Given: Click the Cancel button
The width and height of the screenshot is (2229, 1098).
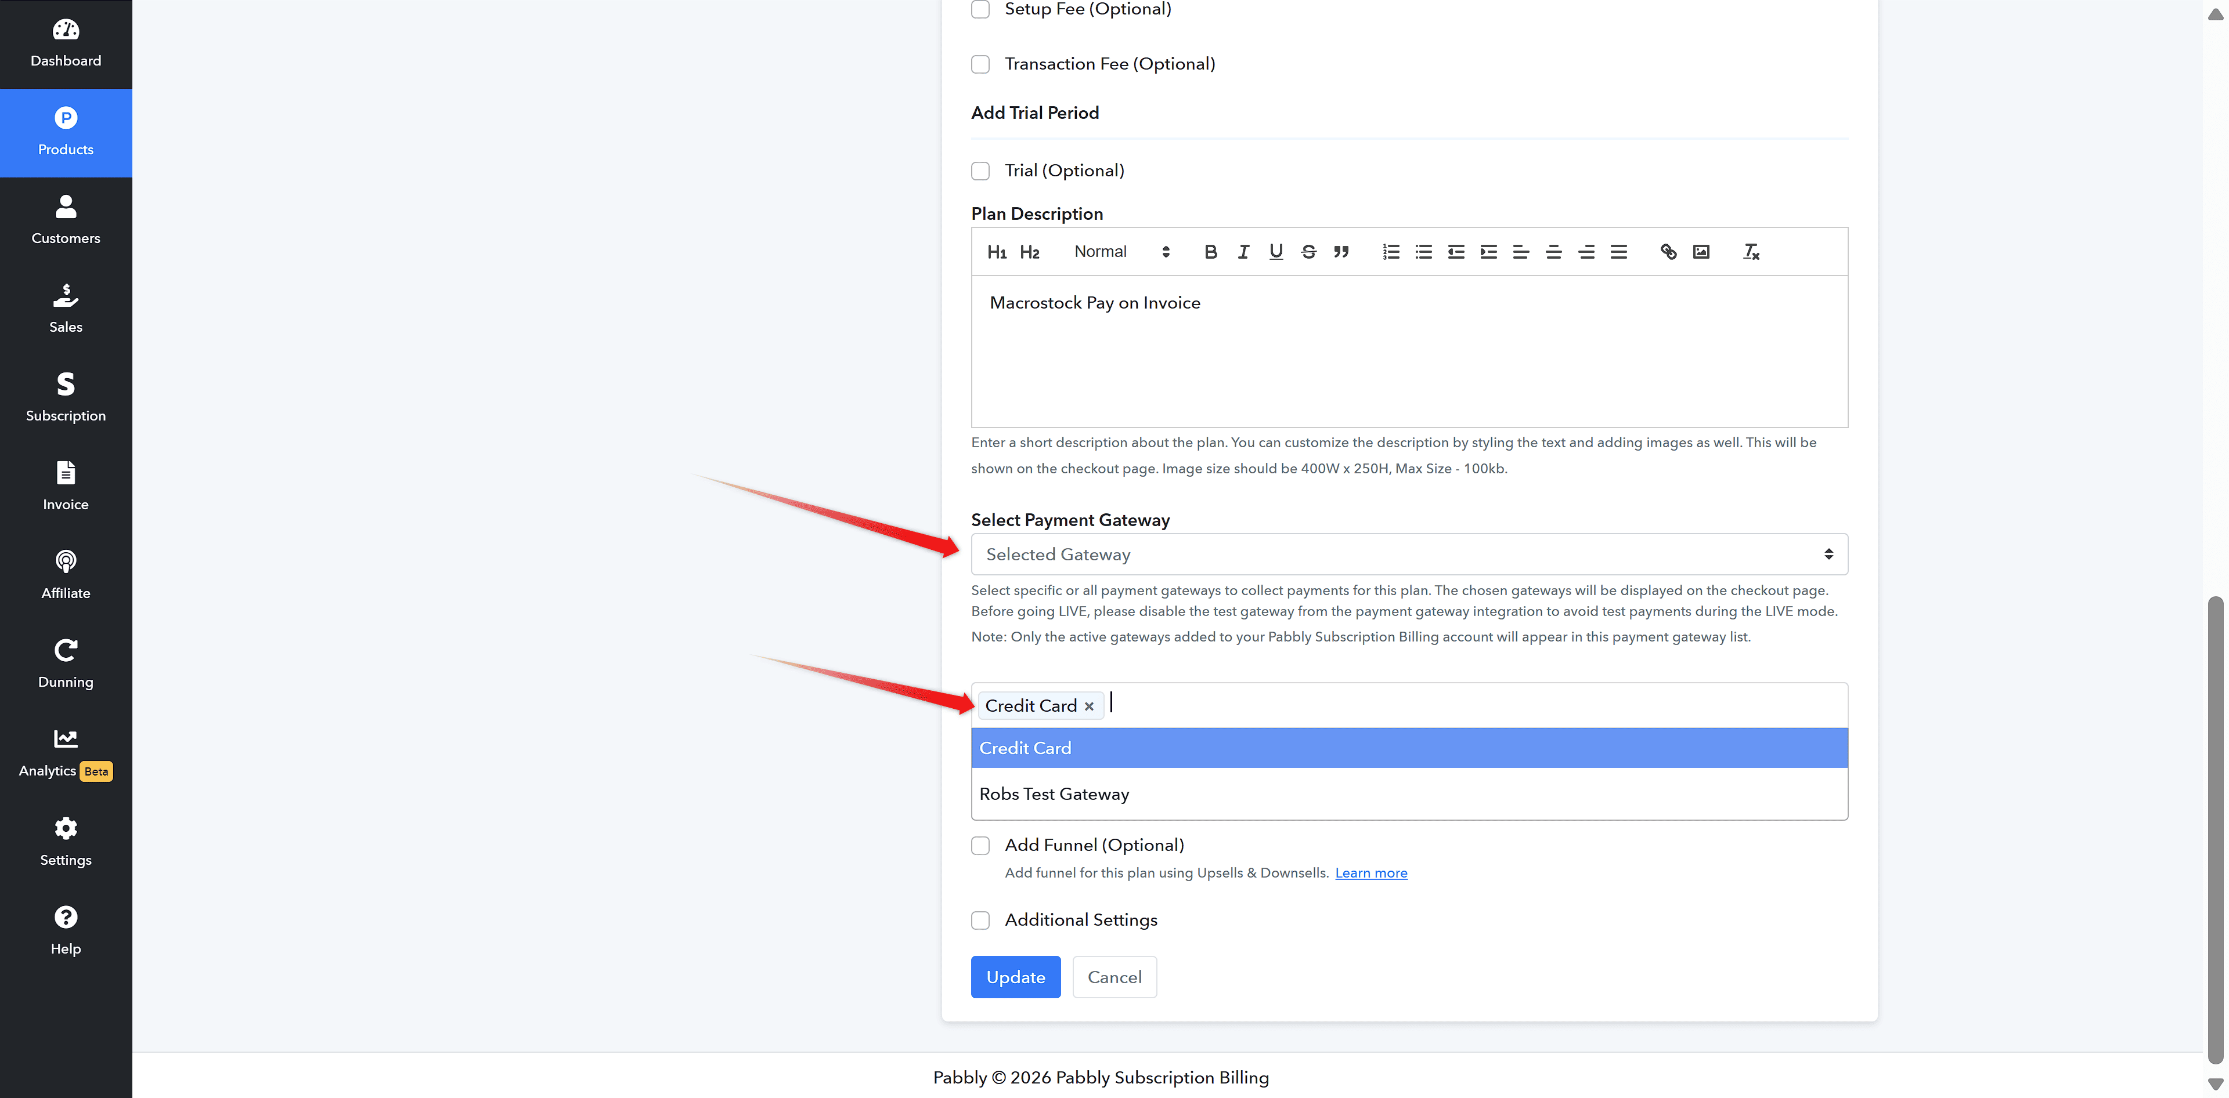Looking at the screenshot, I should tap(1114, 977).
